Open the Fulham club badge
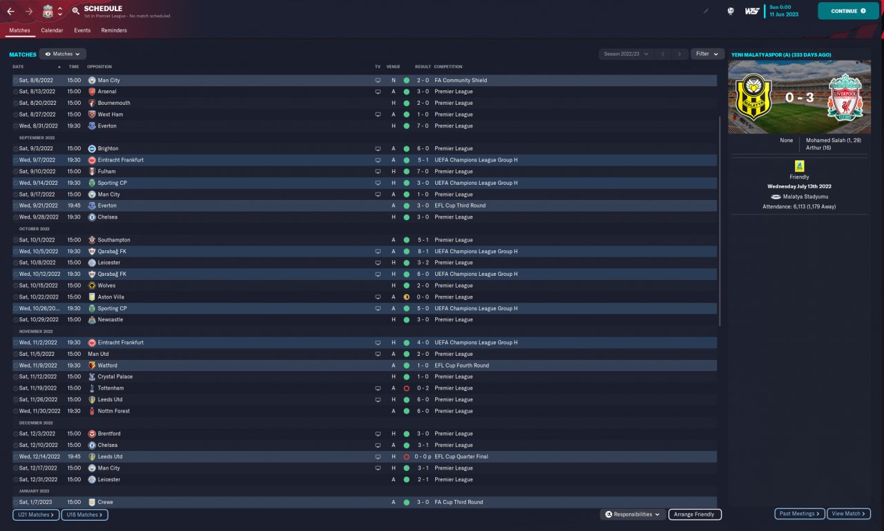The image size is (884, 531). (92, 172)
